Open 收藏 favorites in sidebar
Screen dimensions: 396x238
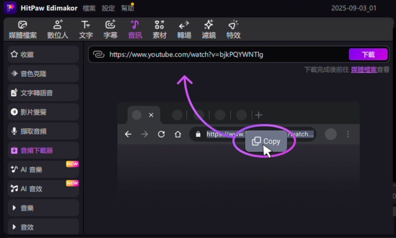[44, 54]
